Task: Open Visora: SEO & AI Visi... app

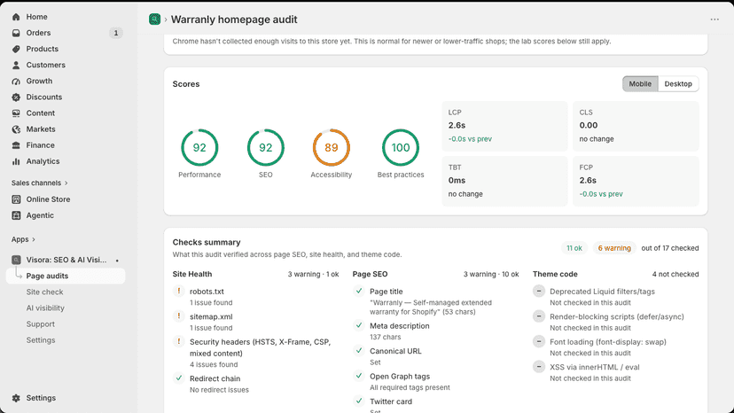Action: click(x=66, y=260)
